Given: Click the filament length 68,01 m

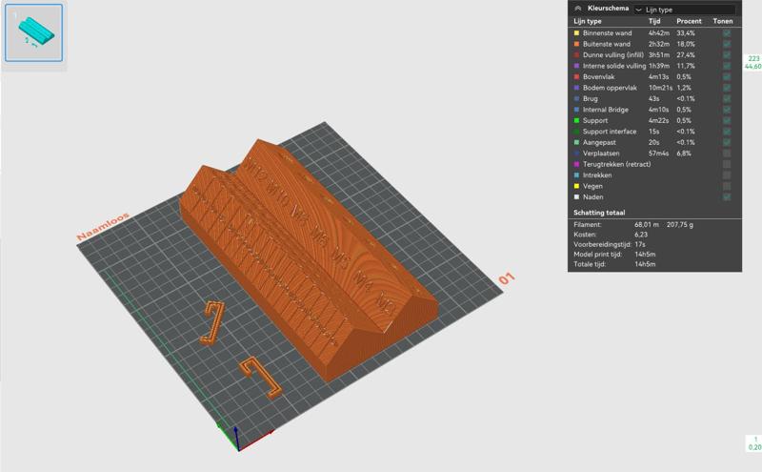Looking at the screenshot, I should (x=647, y=225).
